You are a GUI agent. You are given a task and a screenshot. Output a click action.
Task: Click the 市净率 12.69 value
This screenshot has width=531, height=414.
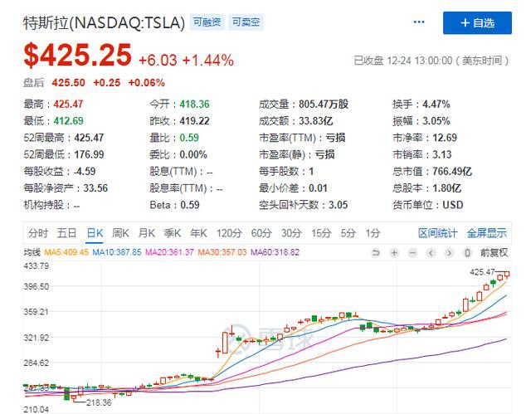[445, 138]
